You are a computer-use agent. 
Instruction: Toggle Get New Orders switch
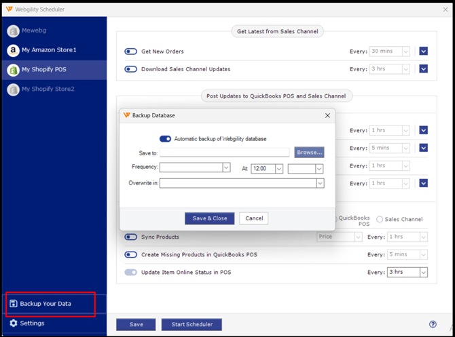(x=130, y=52)
